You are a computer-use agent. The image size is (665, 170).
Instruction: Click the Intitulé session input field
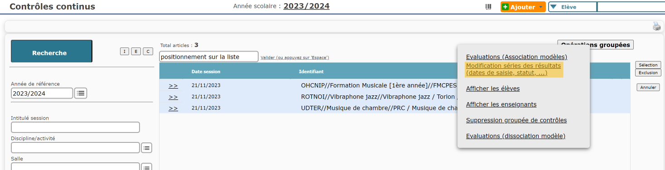click(x=75, y=127)
